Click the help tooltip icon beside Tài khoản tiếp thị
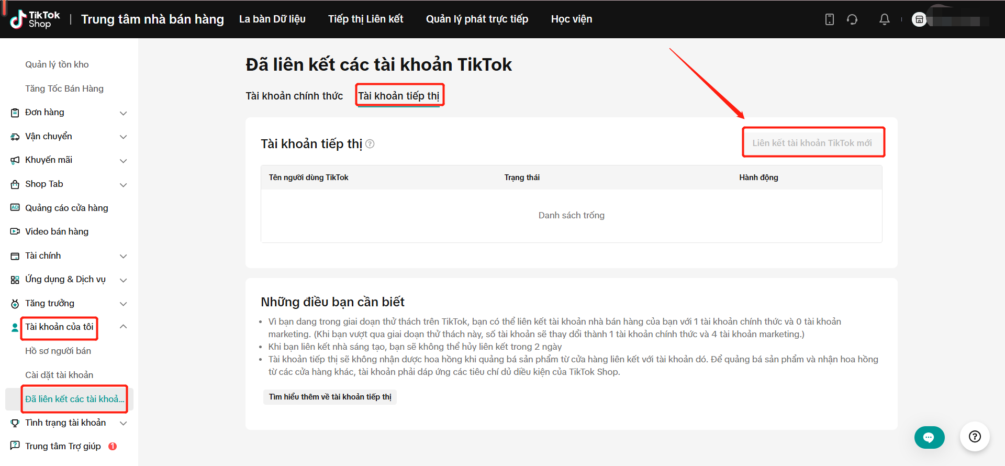The image size is (1005, 466). pos(370,144)
